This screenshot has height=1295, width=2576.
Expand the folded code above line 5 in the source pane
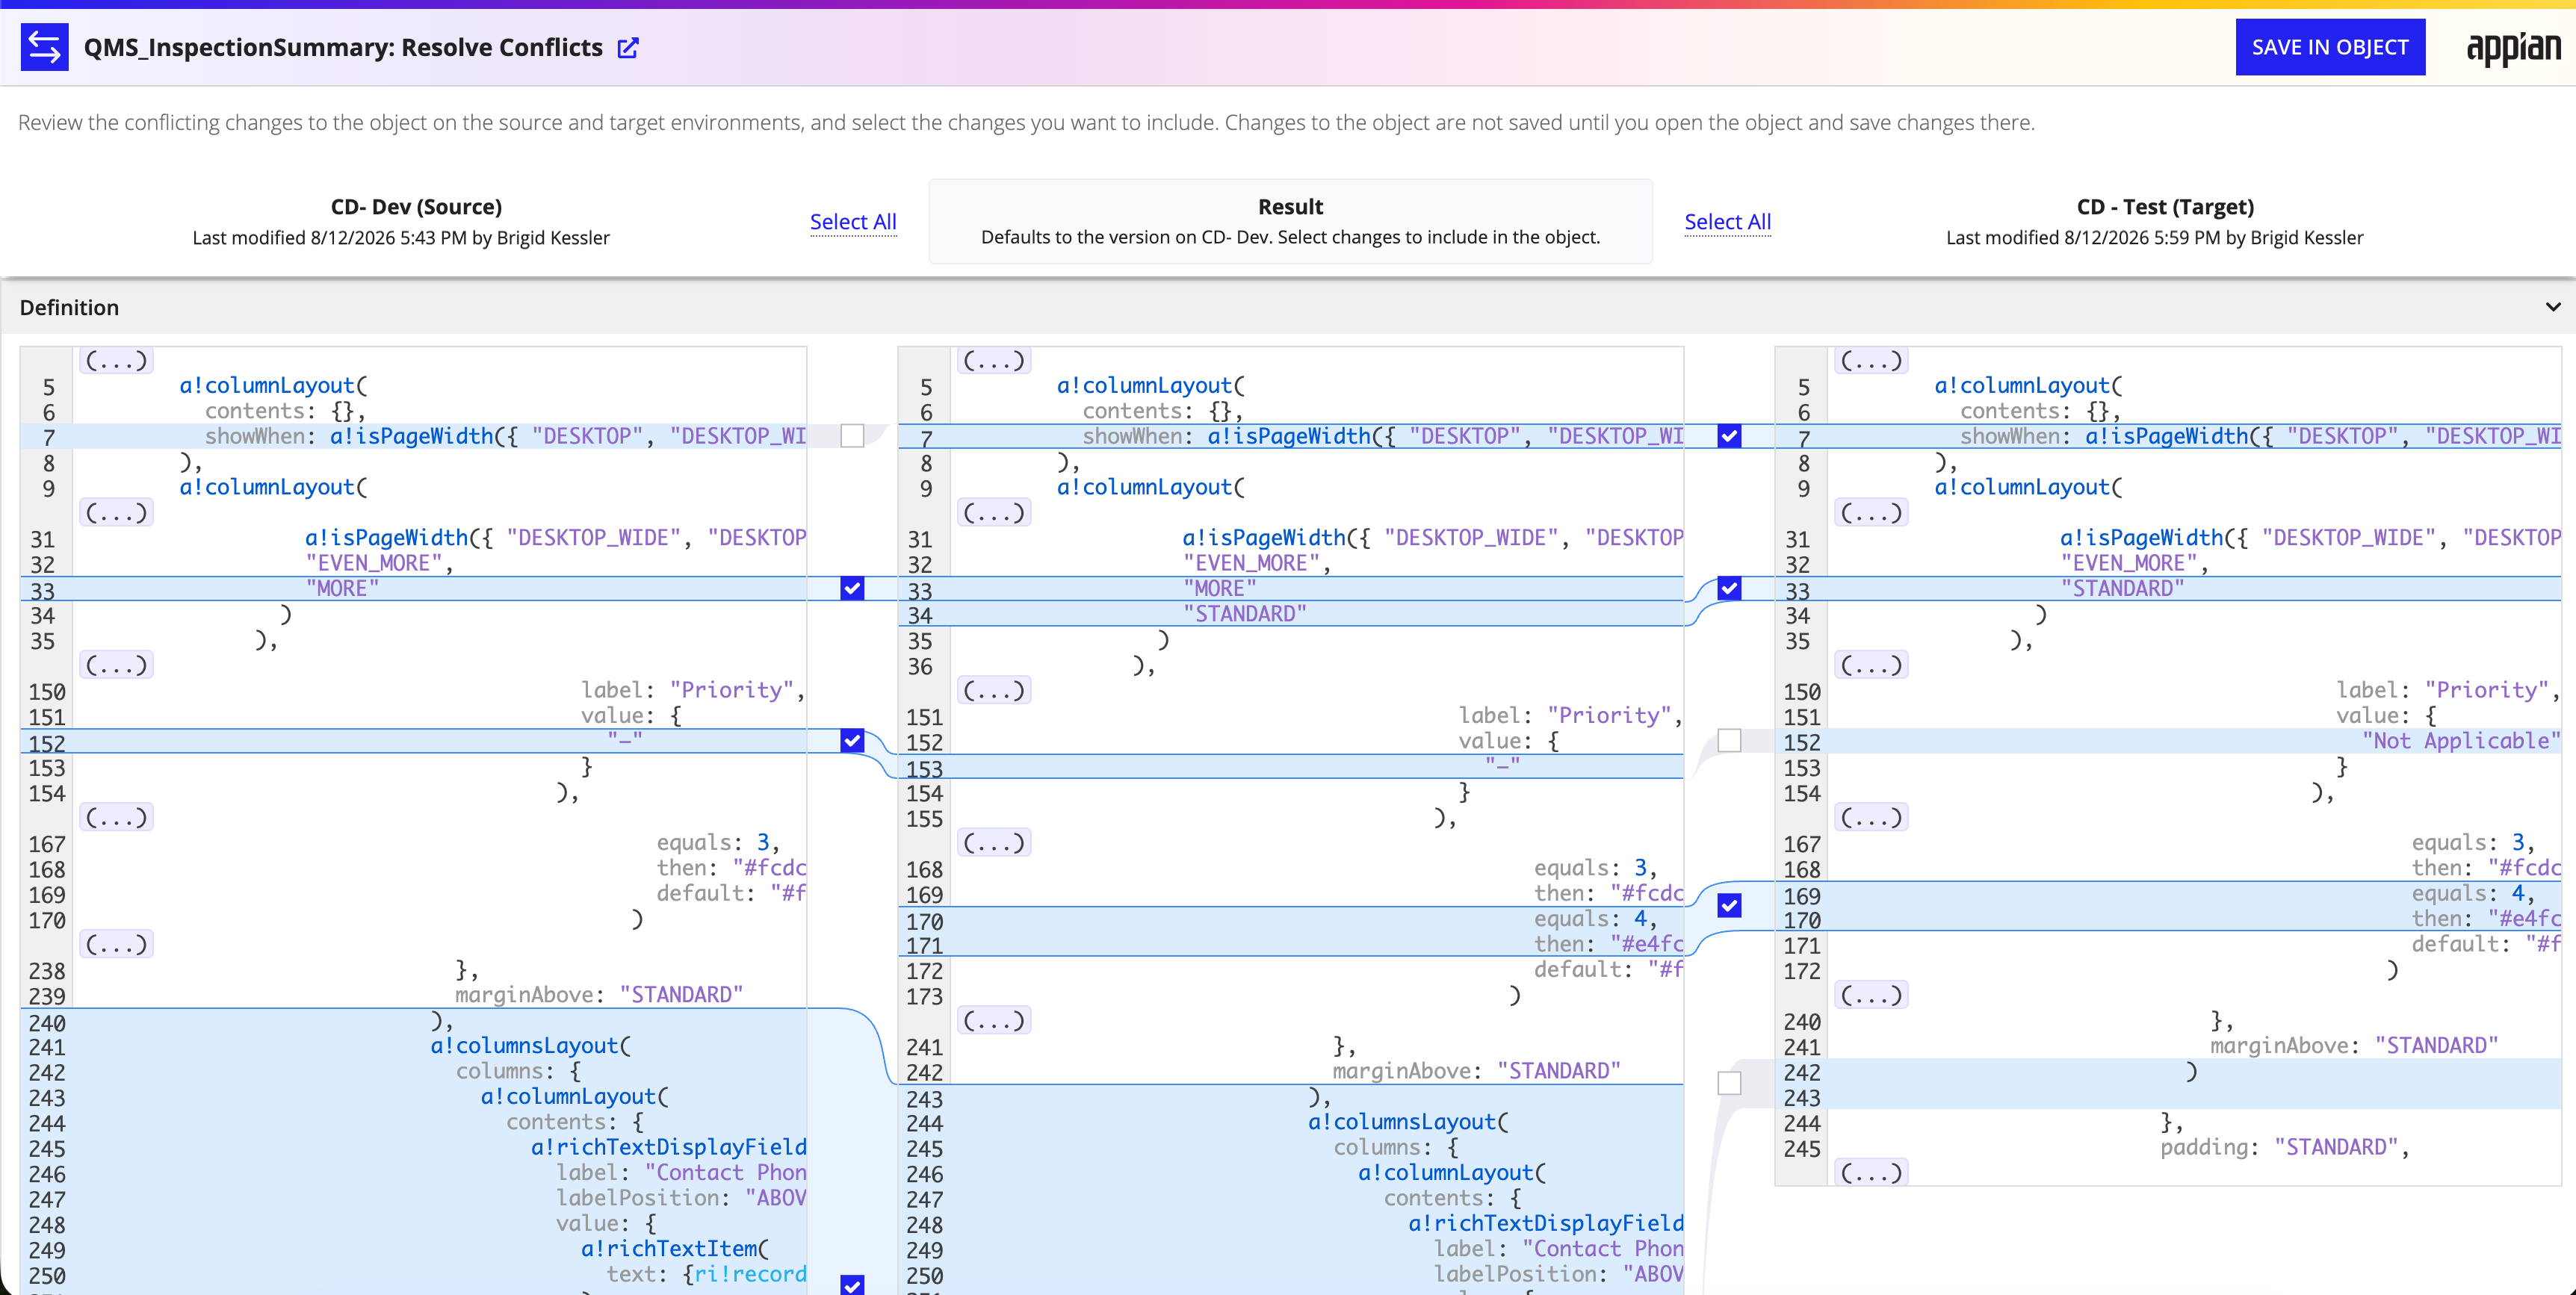tap(116, 360)
